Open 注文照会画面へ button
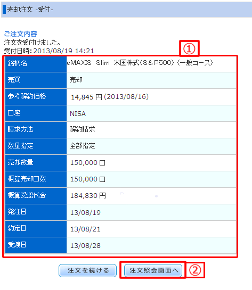252x290 pixels. point(153,270)
